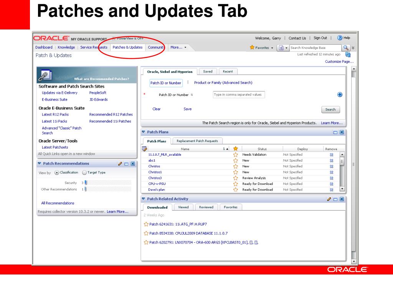Click the Patch Plans edit table icon

tap(144, 149)
